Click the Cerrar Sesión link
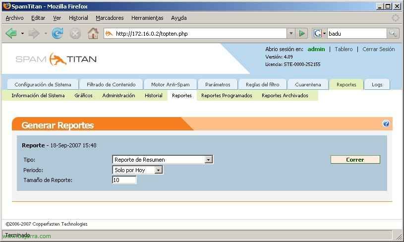This screenshot has width=404, height=242. click(379, 49)
